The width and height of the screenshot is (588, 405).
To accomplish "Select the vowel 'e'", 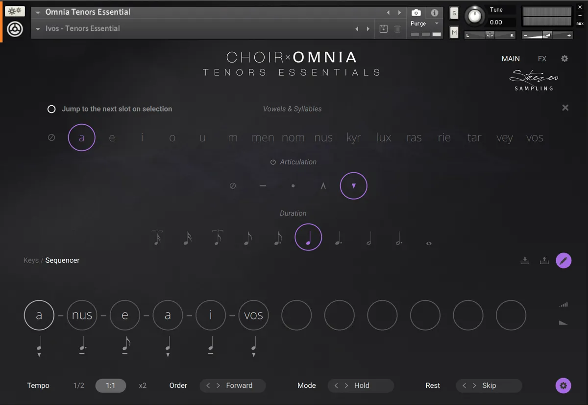I will pyautogui.click(x=112, y=138).
